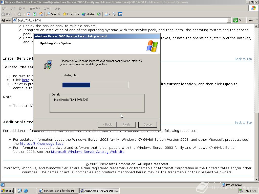
Task: Click the 7:12 AM clock
Action: coord(250,191)
